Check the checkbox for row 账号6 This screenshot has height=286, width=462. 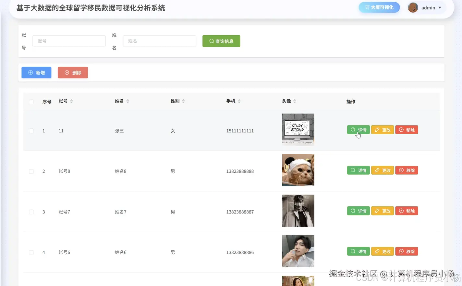[x=31, y=252]
